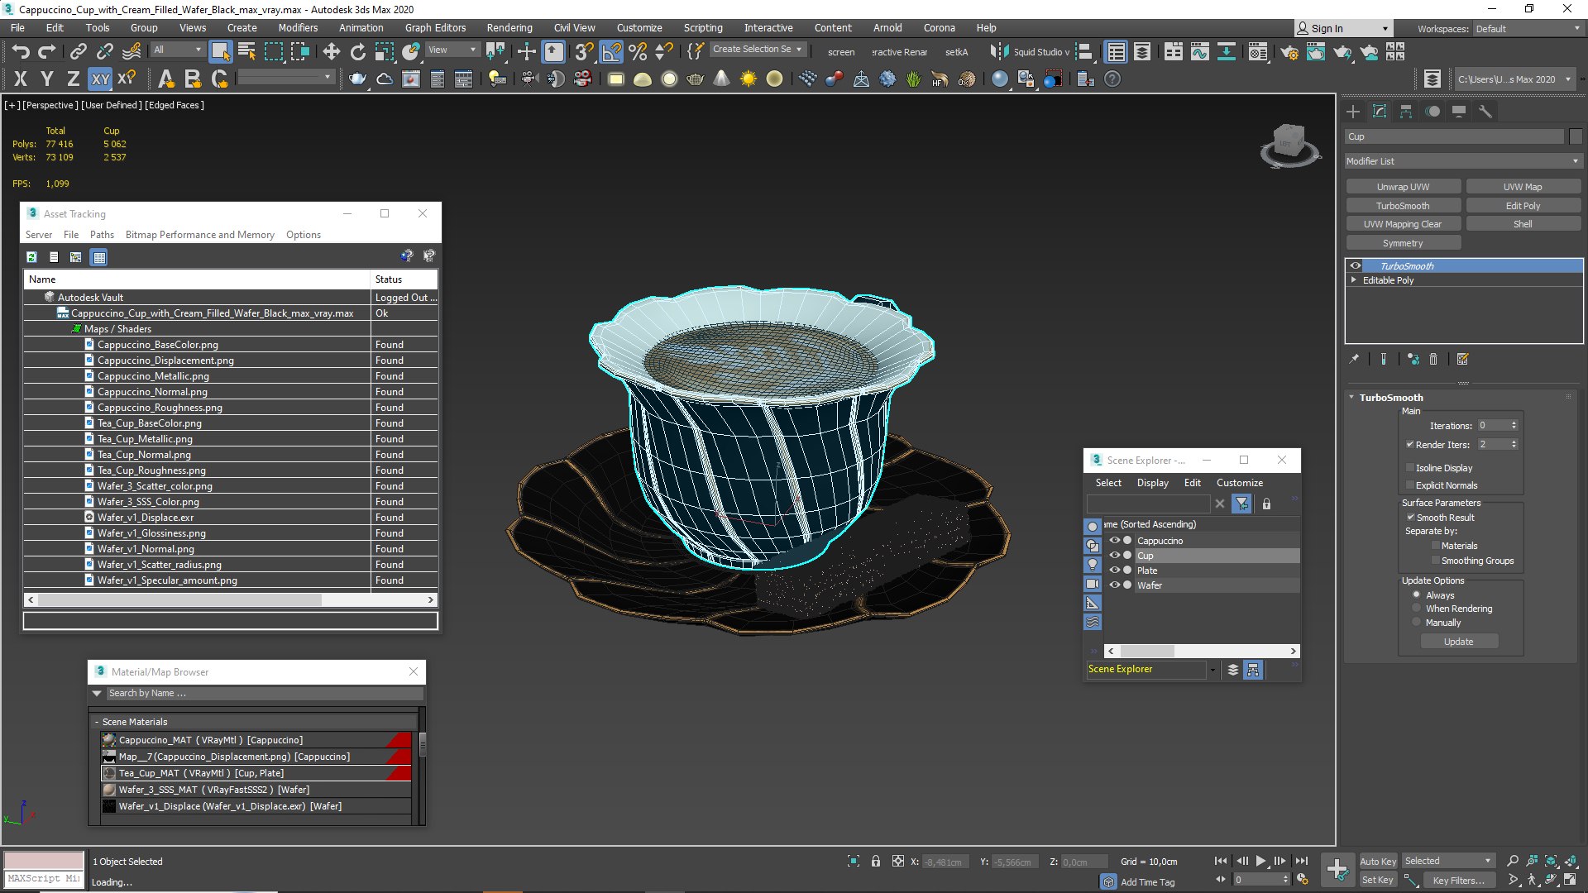Toggle Isoline Display checkbox
The height and width of the screenshot is (893, 1588).
point(1410,468)
